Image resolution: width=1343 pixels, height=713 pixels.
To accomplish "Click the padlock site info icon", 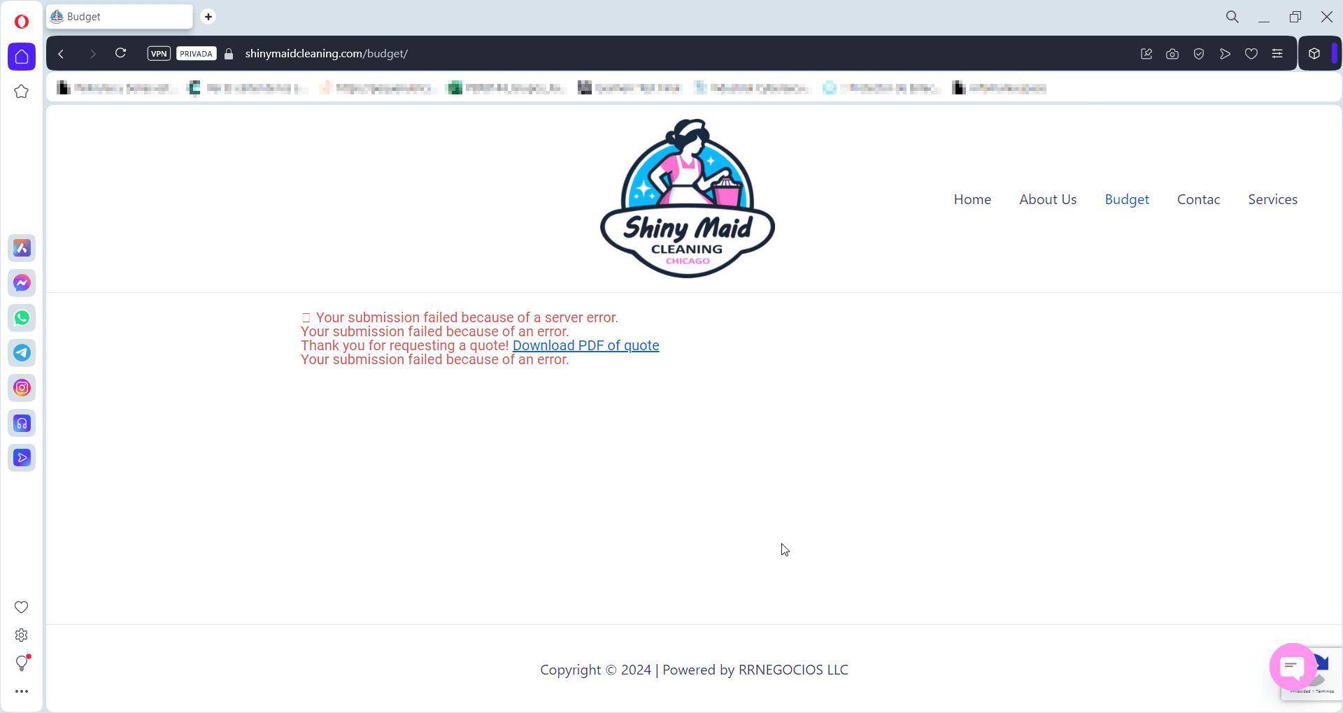I will coord(229,54).
